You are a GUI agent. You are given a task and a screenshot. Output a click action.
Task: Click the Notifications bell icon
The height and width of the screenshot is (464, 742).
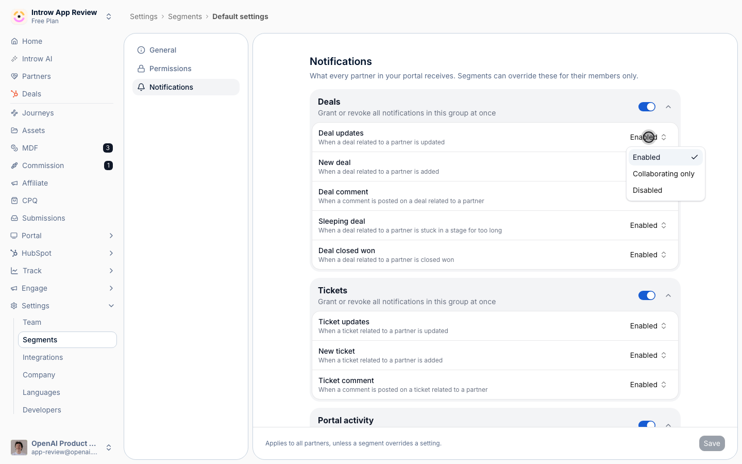(x=141, y=87)
